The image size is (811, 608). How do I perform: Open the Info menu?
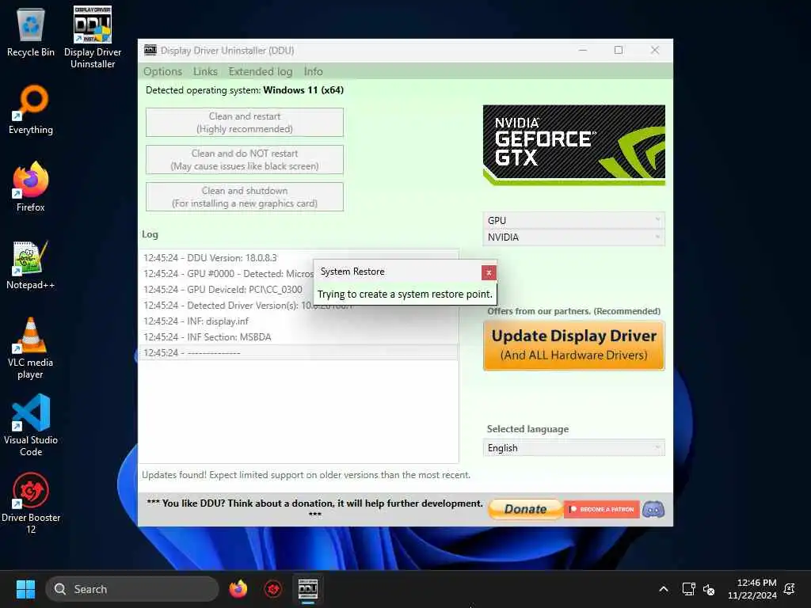pos(314,71)
